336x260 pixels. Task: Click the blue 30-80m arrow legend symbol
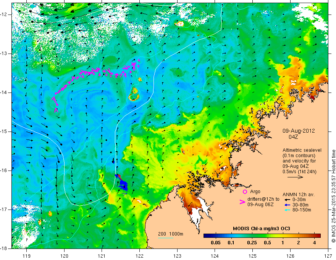(x=287, y=205)
